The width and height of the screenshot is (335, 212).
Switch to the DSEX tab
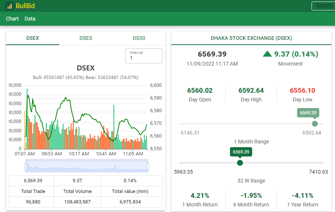pos(32,38)
